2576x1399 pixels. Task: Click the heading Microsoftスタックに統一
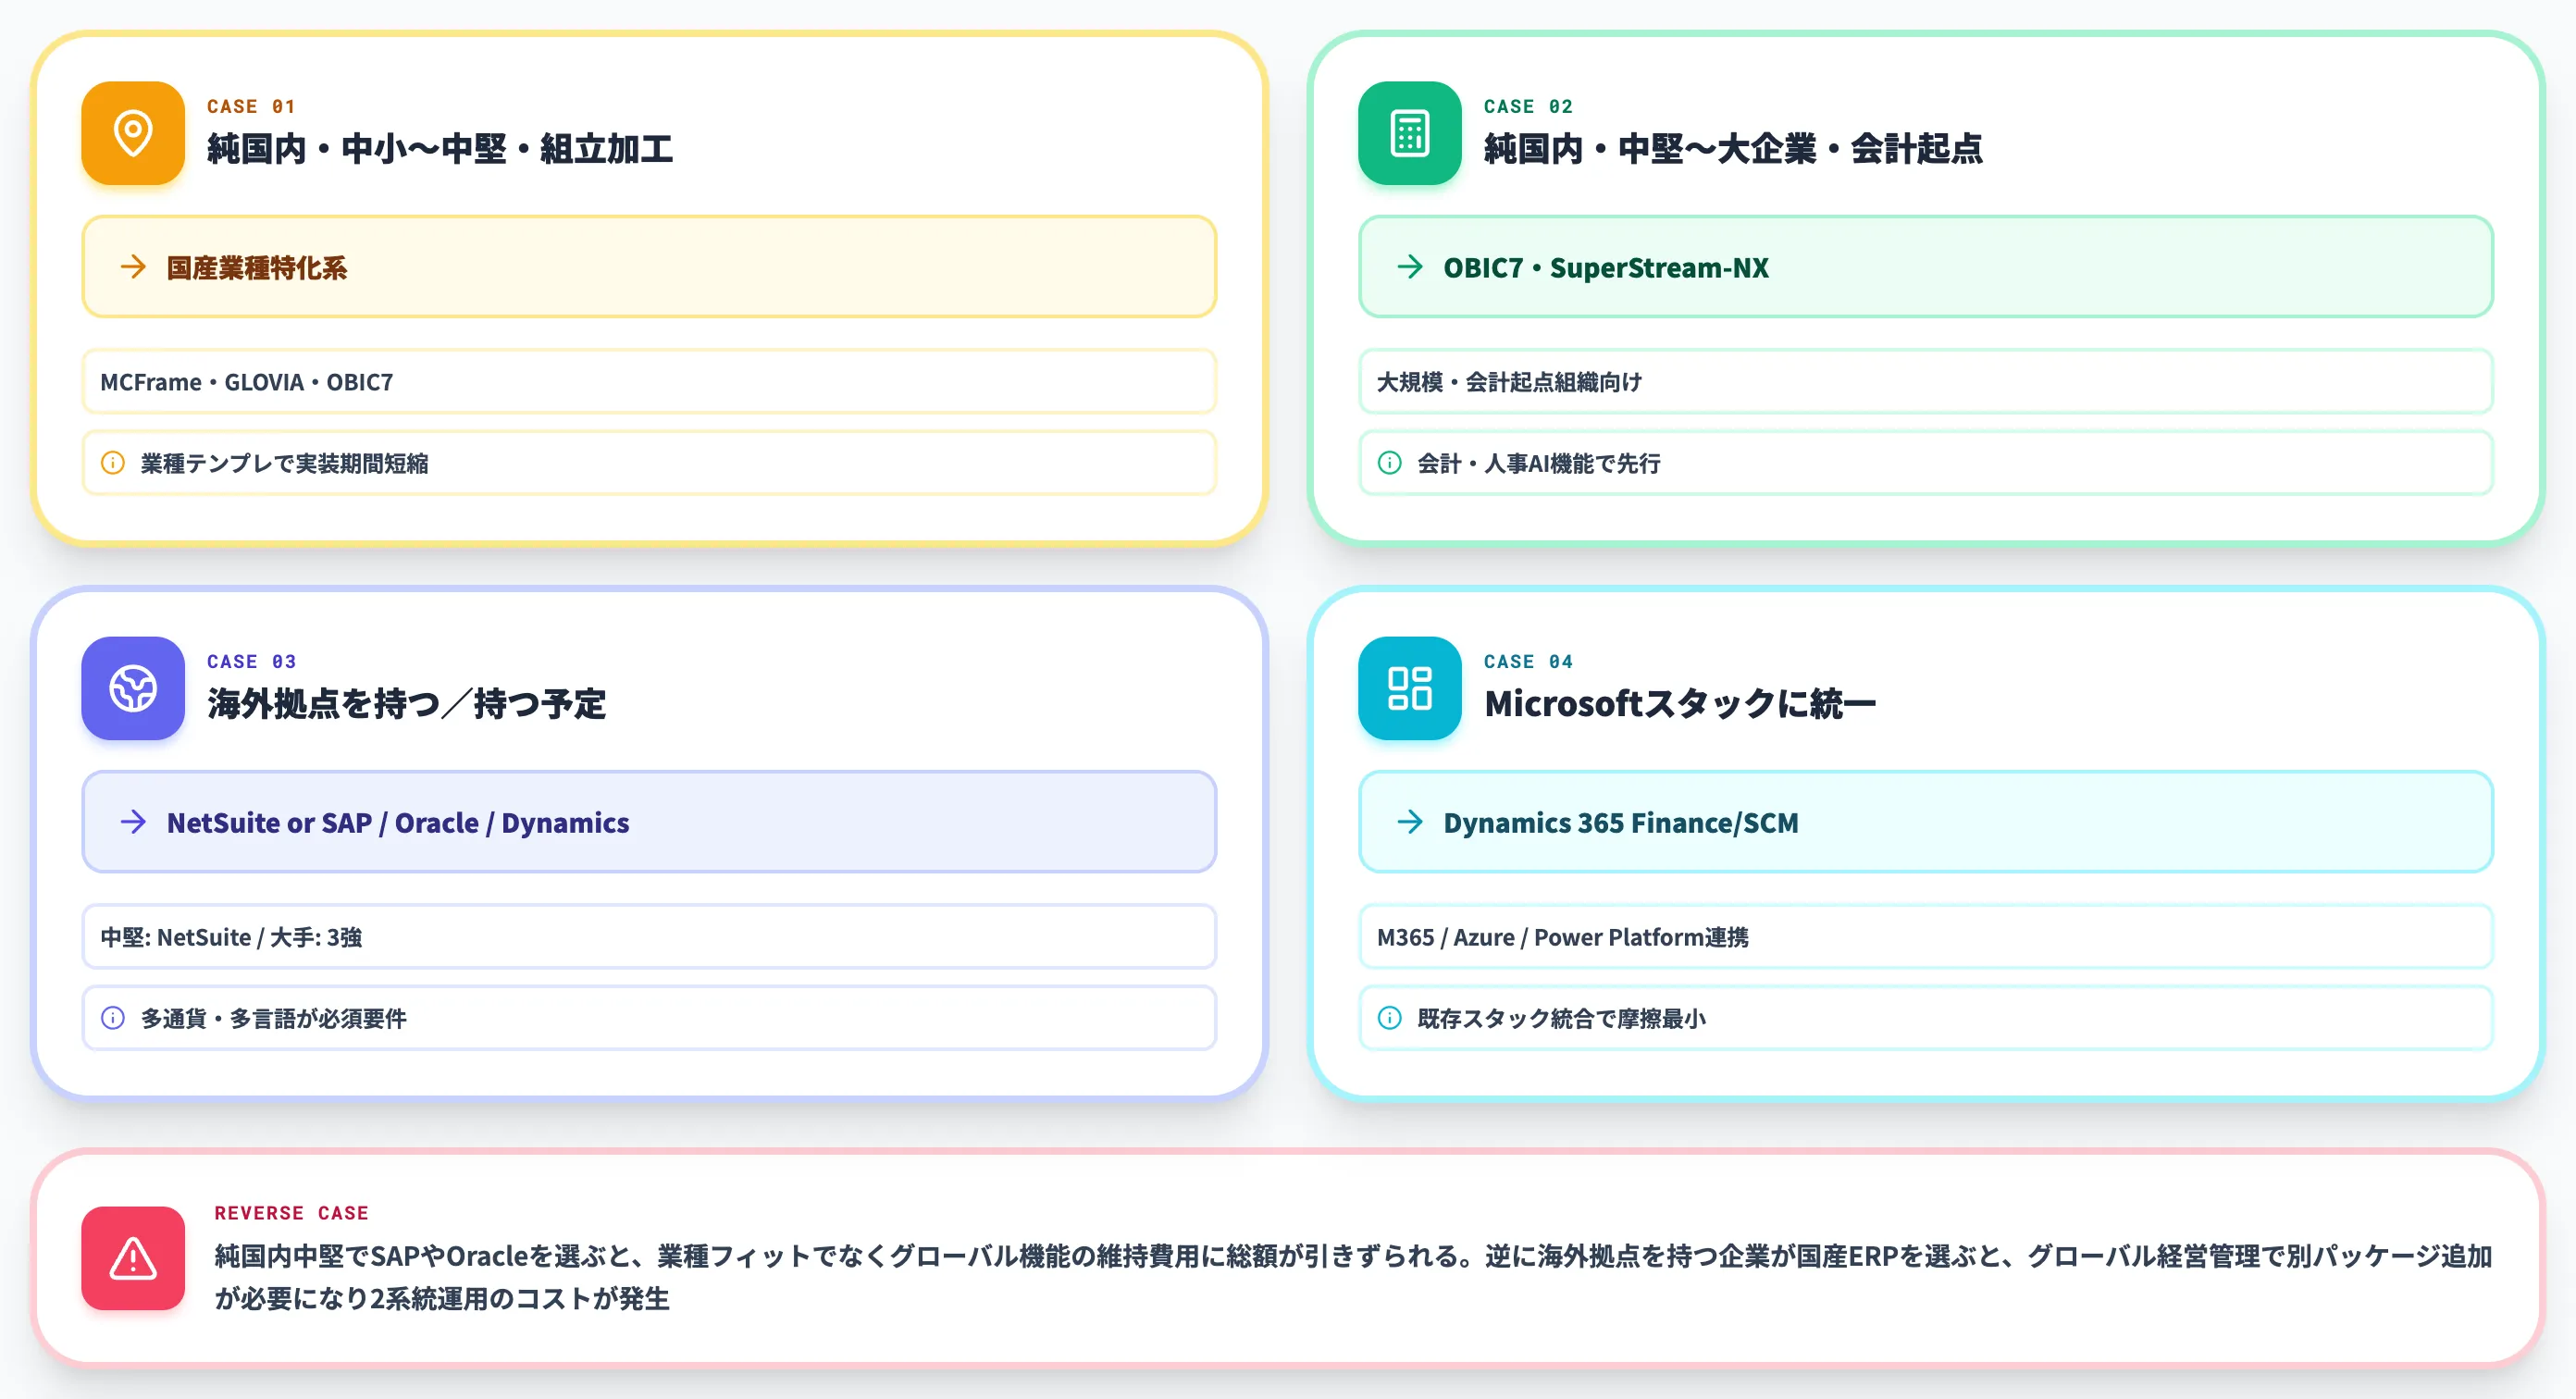1680,704
